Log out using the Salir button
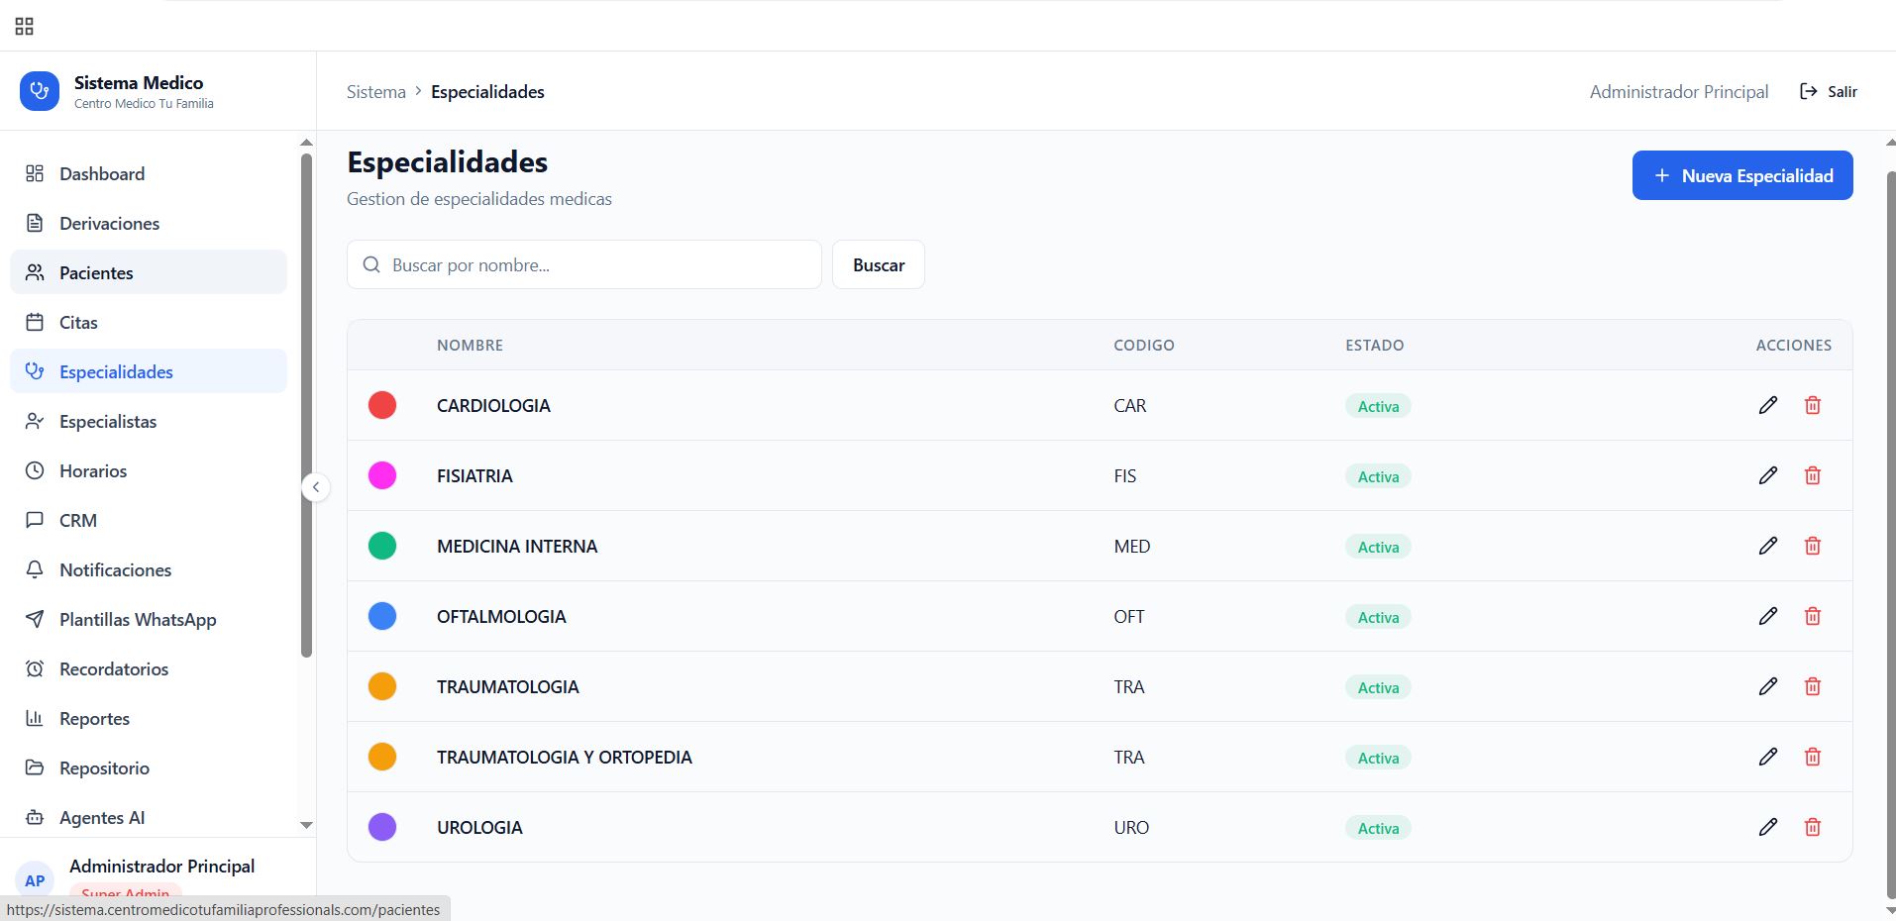 point(1829,91)
